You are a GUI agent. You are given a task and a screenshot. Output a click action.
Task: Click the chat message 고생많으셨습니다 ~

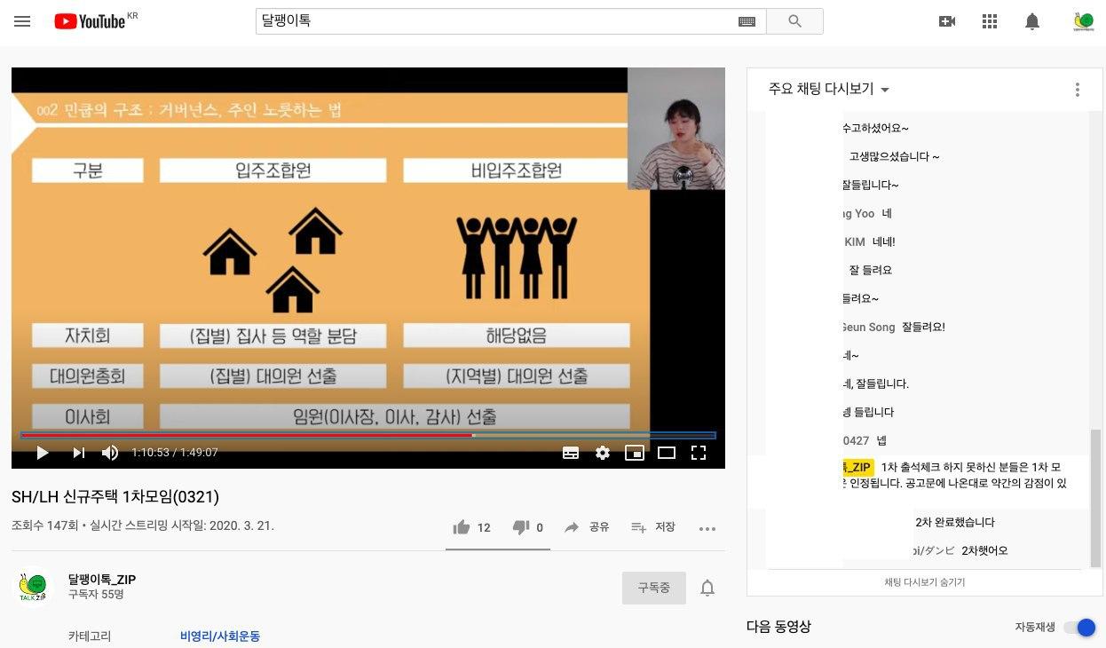pos(895,156)
